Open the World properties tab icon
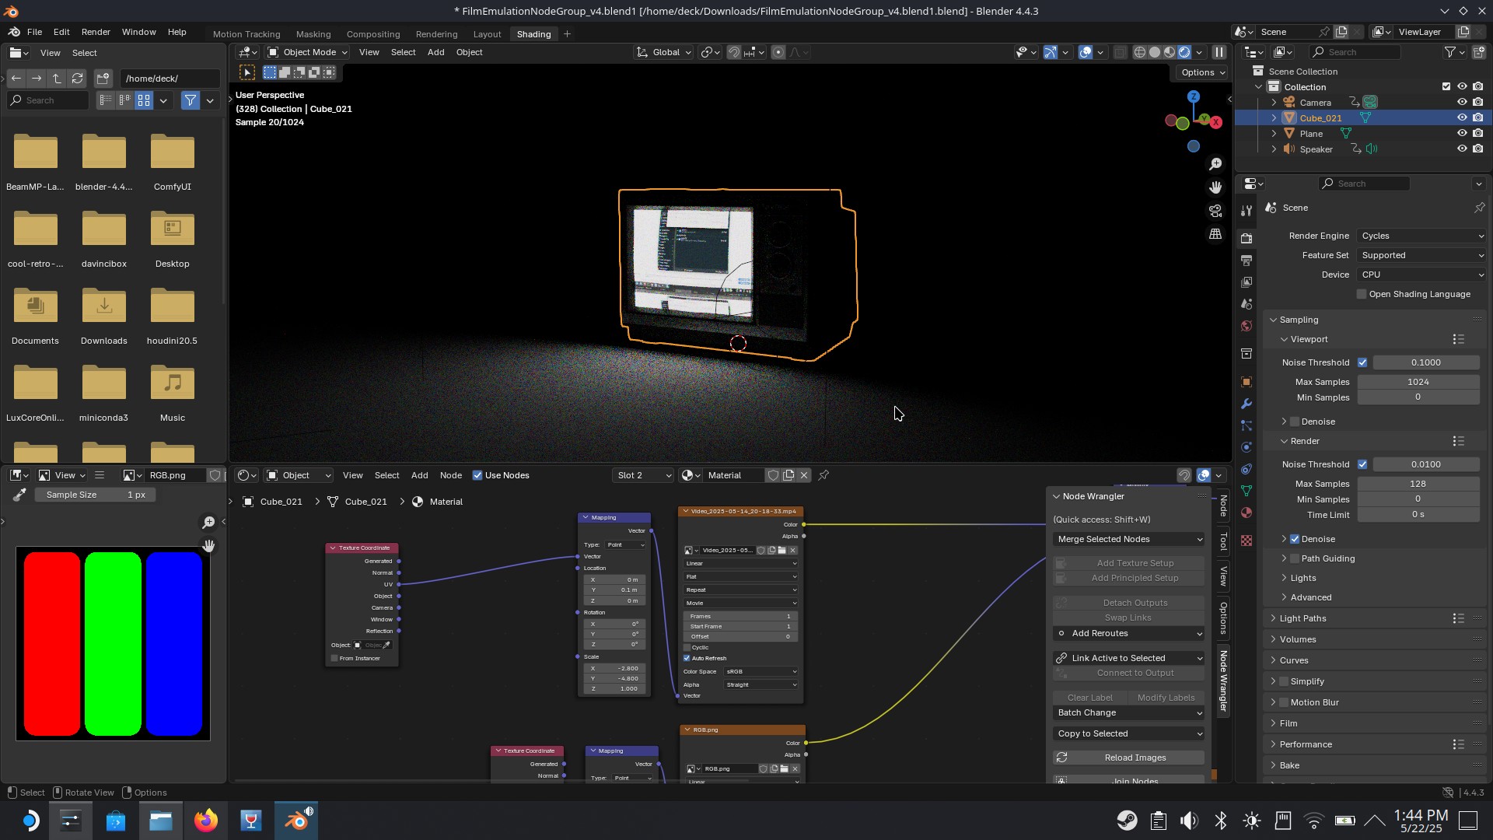 pyautogui.click(x=1246, y=326)
